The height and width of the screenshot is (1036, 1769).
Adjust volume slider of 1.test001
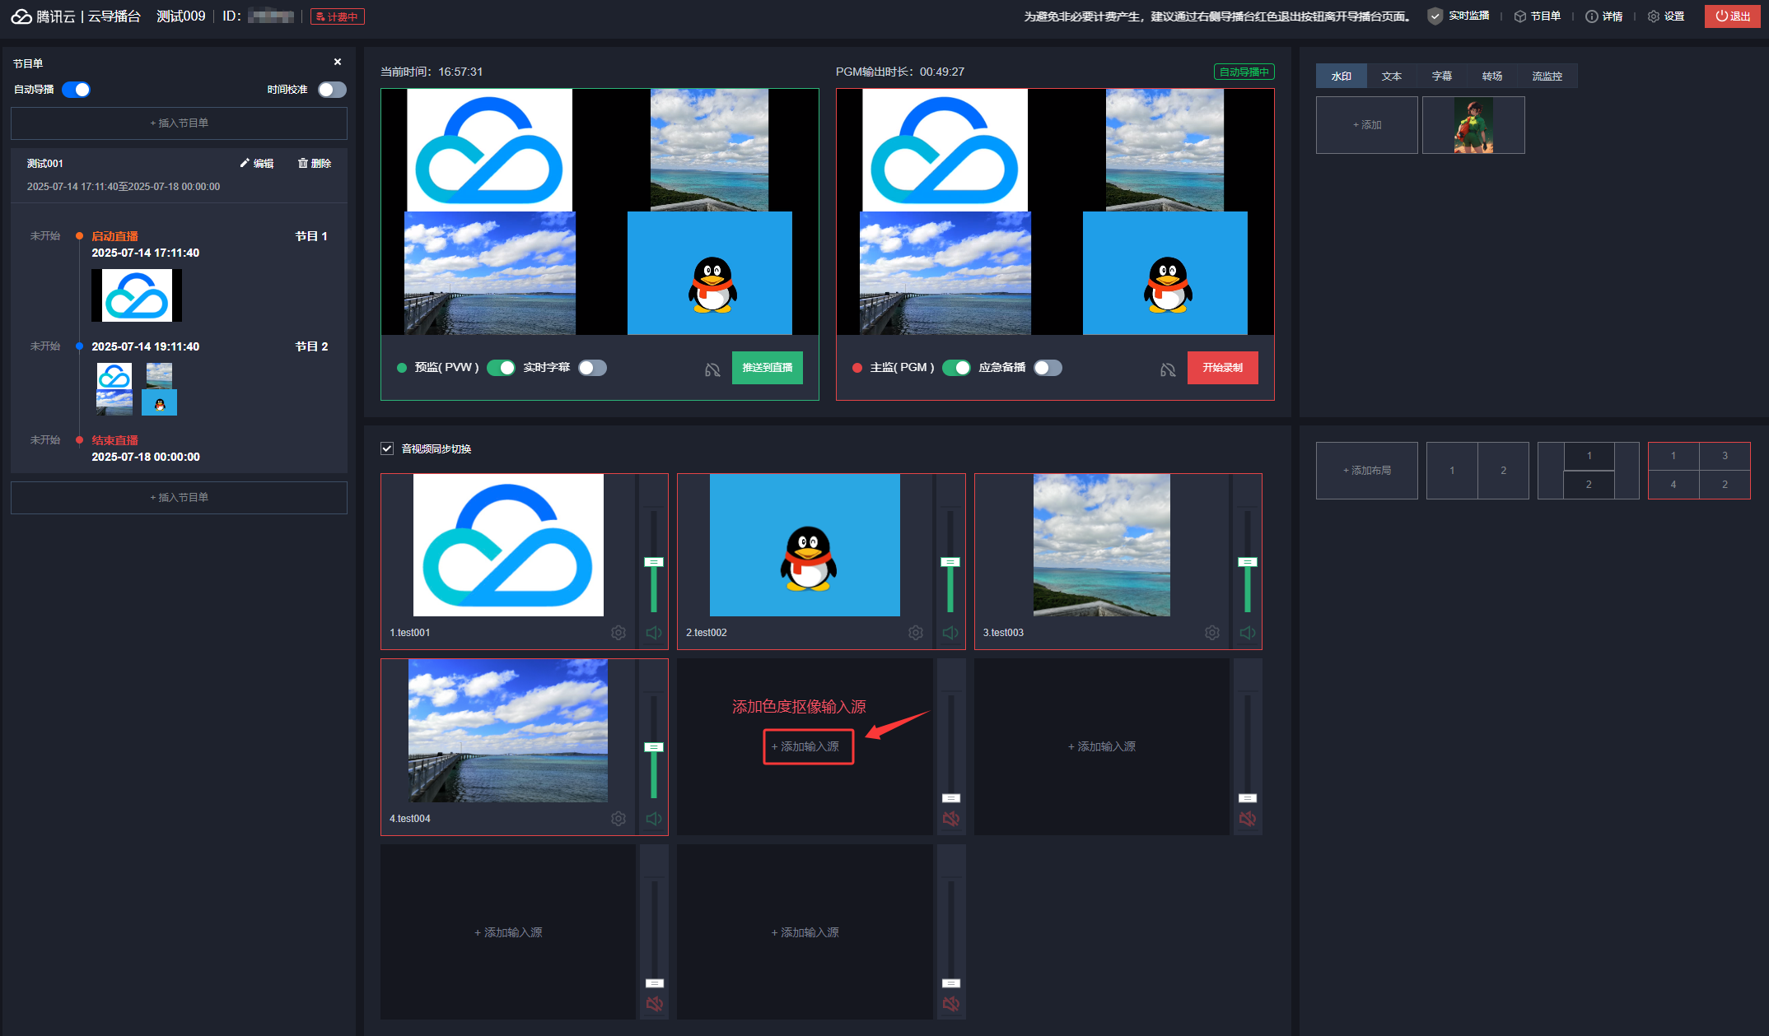point(654,562)
